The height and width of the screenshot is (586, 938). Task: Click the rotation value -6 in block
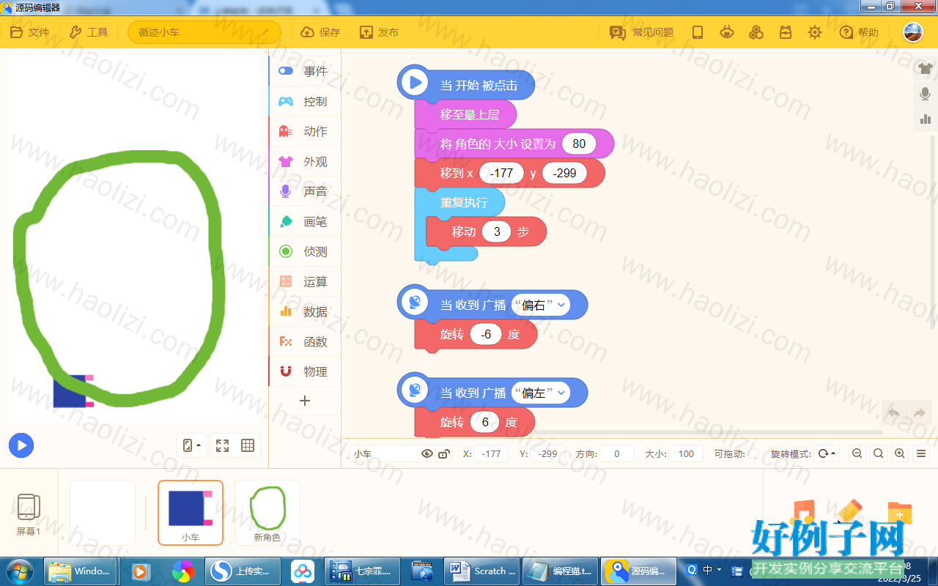point(486,334)
